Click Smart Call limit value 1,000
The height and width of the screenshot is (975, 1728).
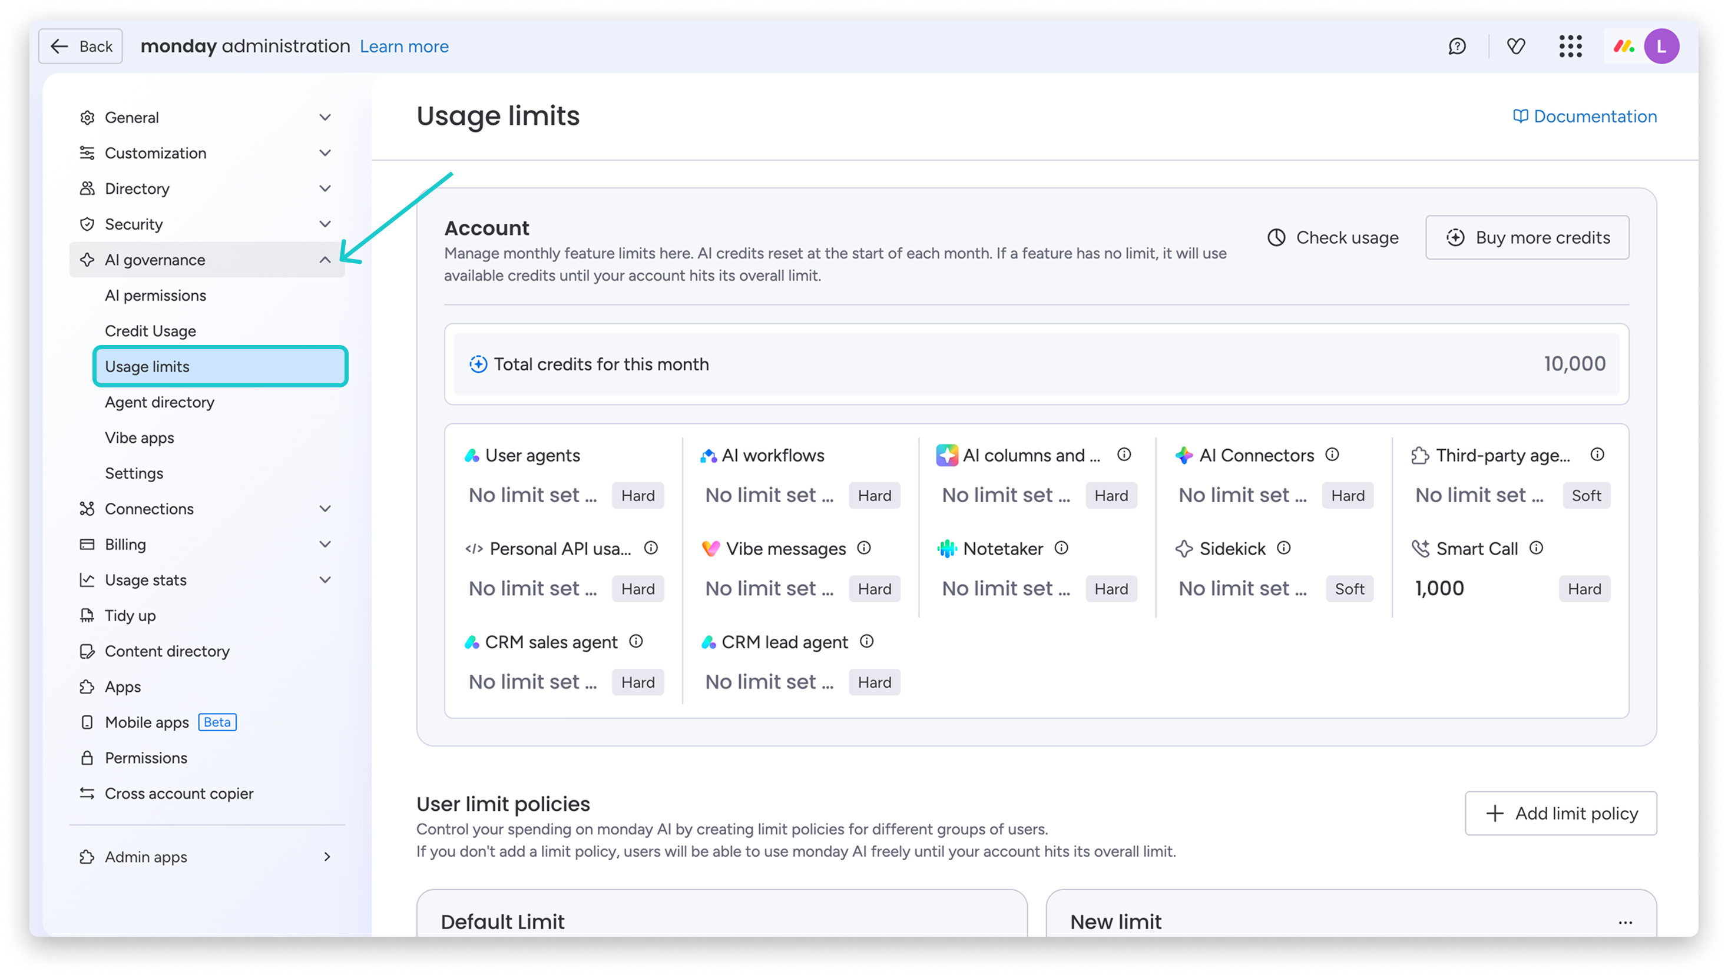coord(1439,588)
